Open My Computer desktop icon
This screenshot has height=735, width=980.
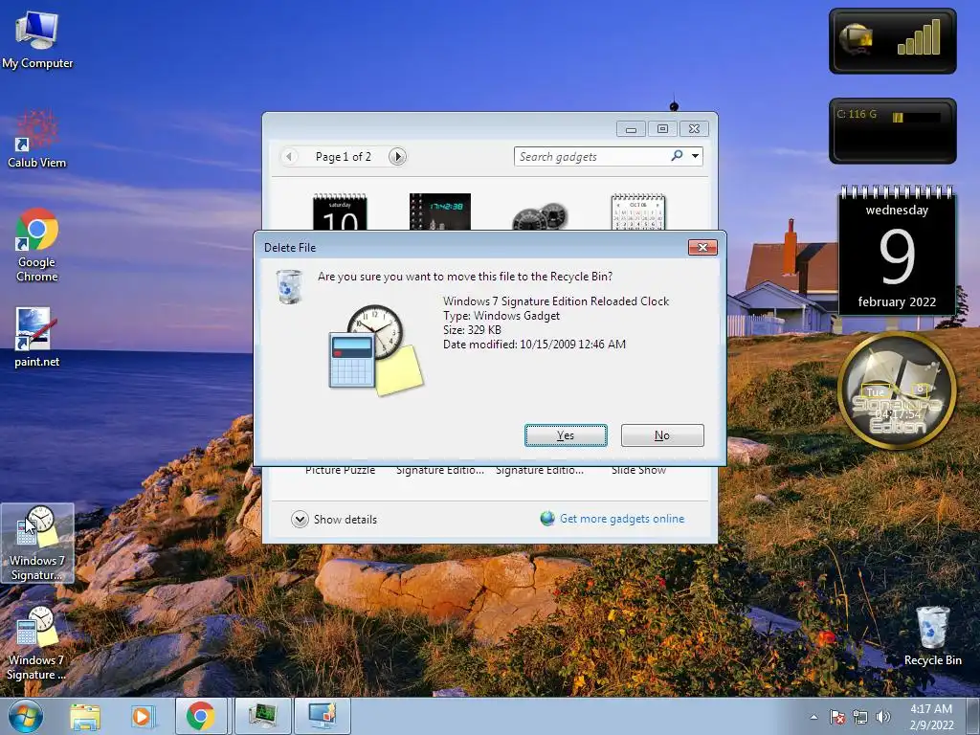pos(37,40)
